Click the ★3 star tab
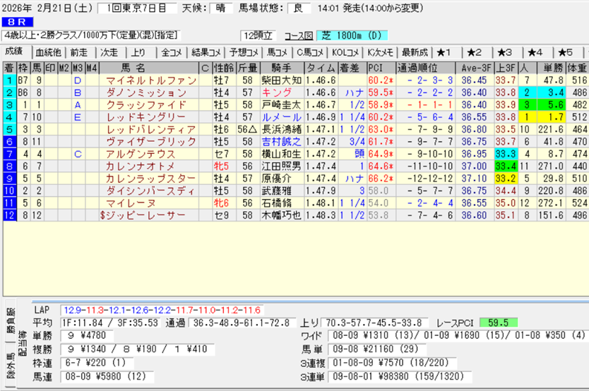 coord(504,52)
